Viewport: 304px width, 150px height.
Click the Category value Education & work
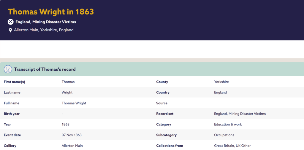point(228,124)
